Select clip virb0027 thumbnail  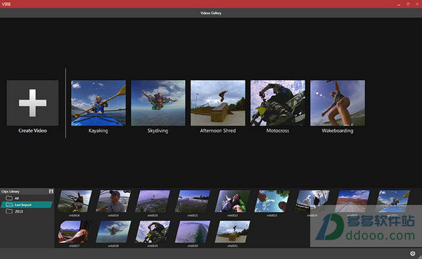75,232
